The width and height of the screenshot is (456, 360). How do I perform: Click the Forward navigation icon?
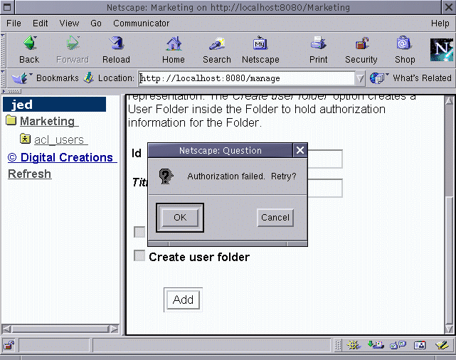[x=73, y=43]
